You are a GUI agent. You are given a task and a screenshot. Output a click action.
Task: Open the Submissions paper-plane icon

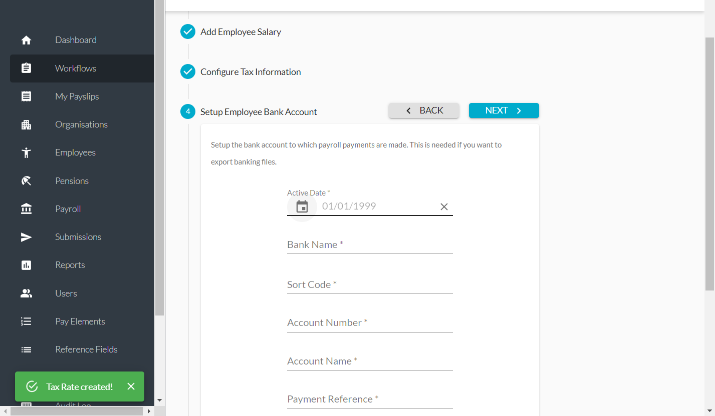27,237
